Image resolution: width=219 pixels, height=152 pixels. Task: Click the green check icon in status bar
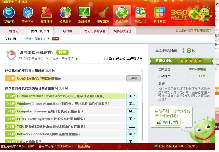(x=156, y=146)
